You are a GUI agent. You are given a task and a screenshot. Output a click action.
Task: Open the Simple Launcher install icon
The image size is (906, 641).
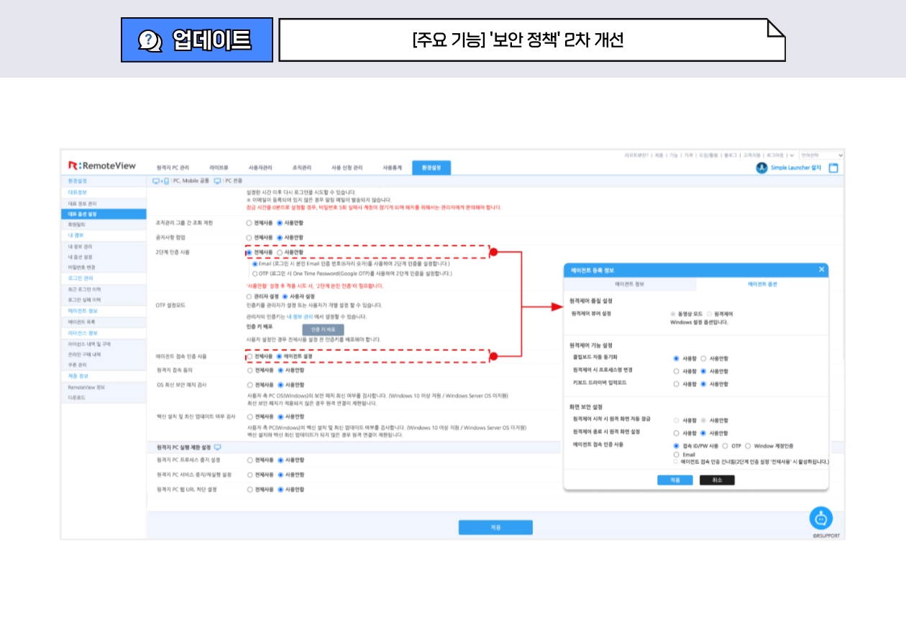pos(762,168)
